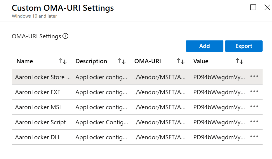Select the AaronLocker Script entry

click(x=40, y=122)
